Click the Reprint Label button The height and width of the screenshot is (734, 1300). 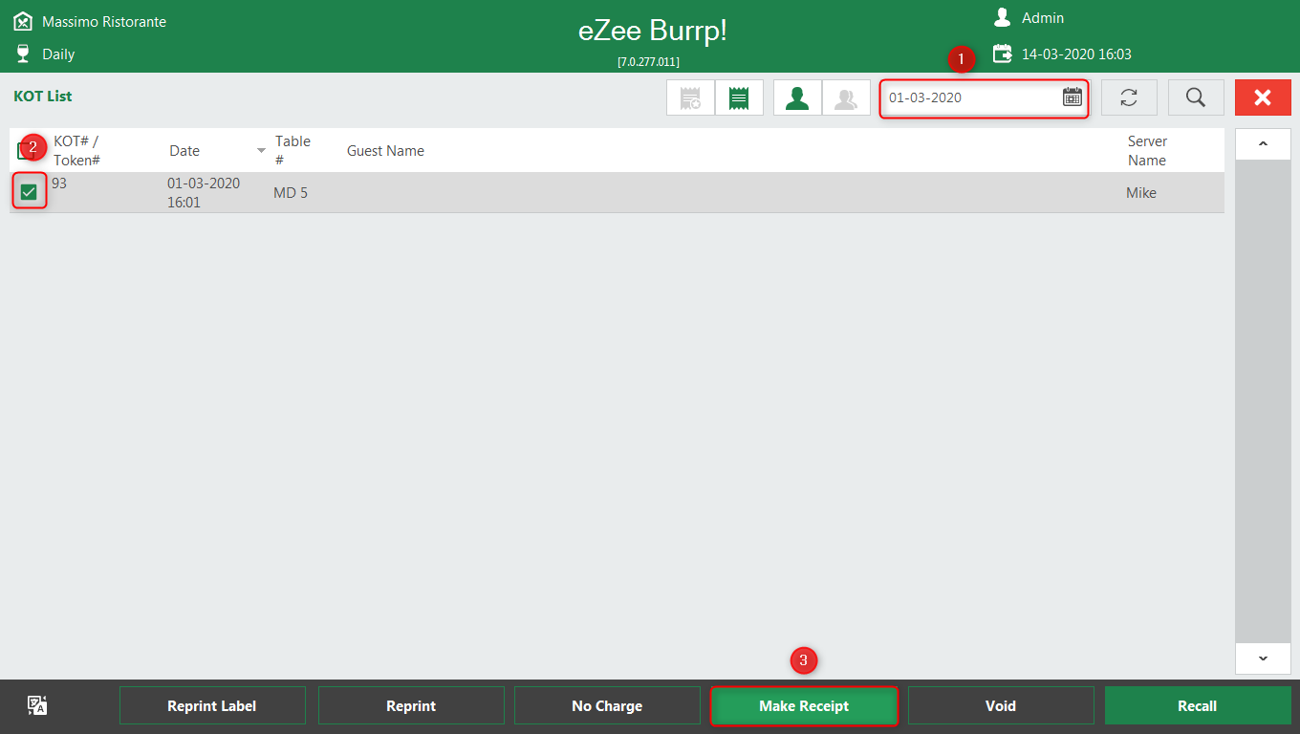tap(212, 705)
